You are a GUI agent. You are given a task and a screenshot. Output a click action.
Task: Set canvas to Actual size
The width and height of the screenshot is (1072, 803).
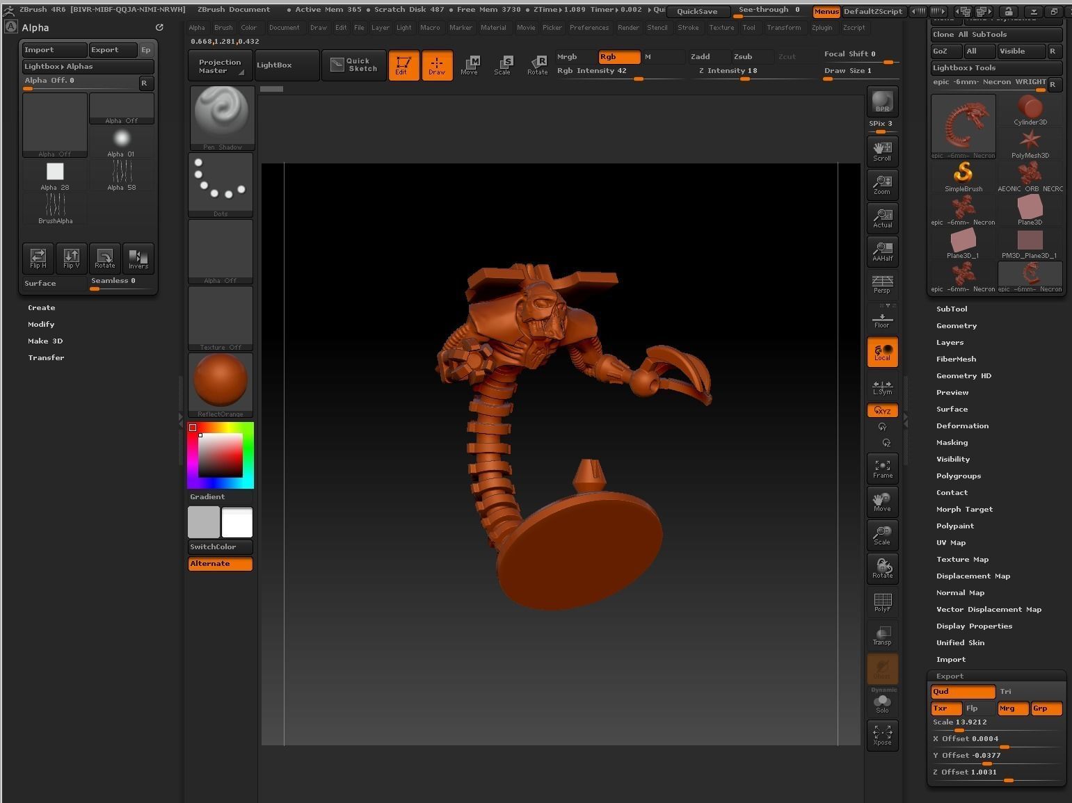tap(882, 218)
